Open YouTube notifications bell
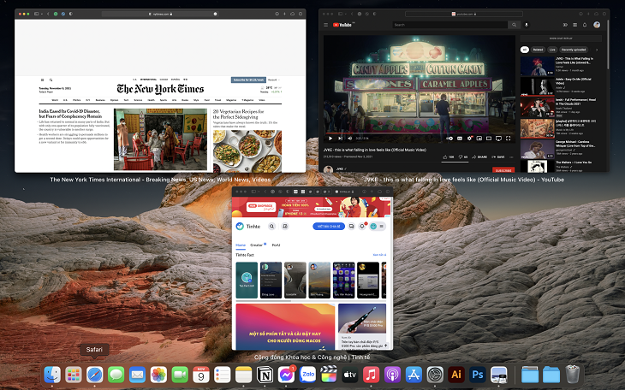 (x=585, y=25)
